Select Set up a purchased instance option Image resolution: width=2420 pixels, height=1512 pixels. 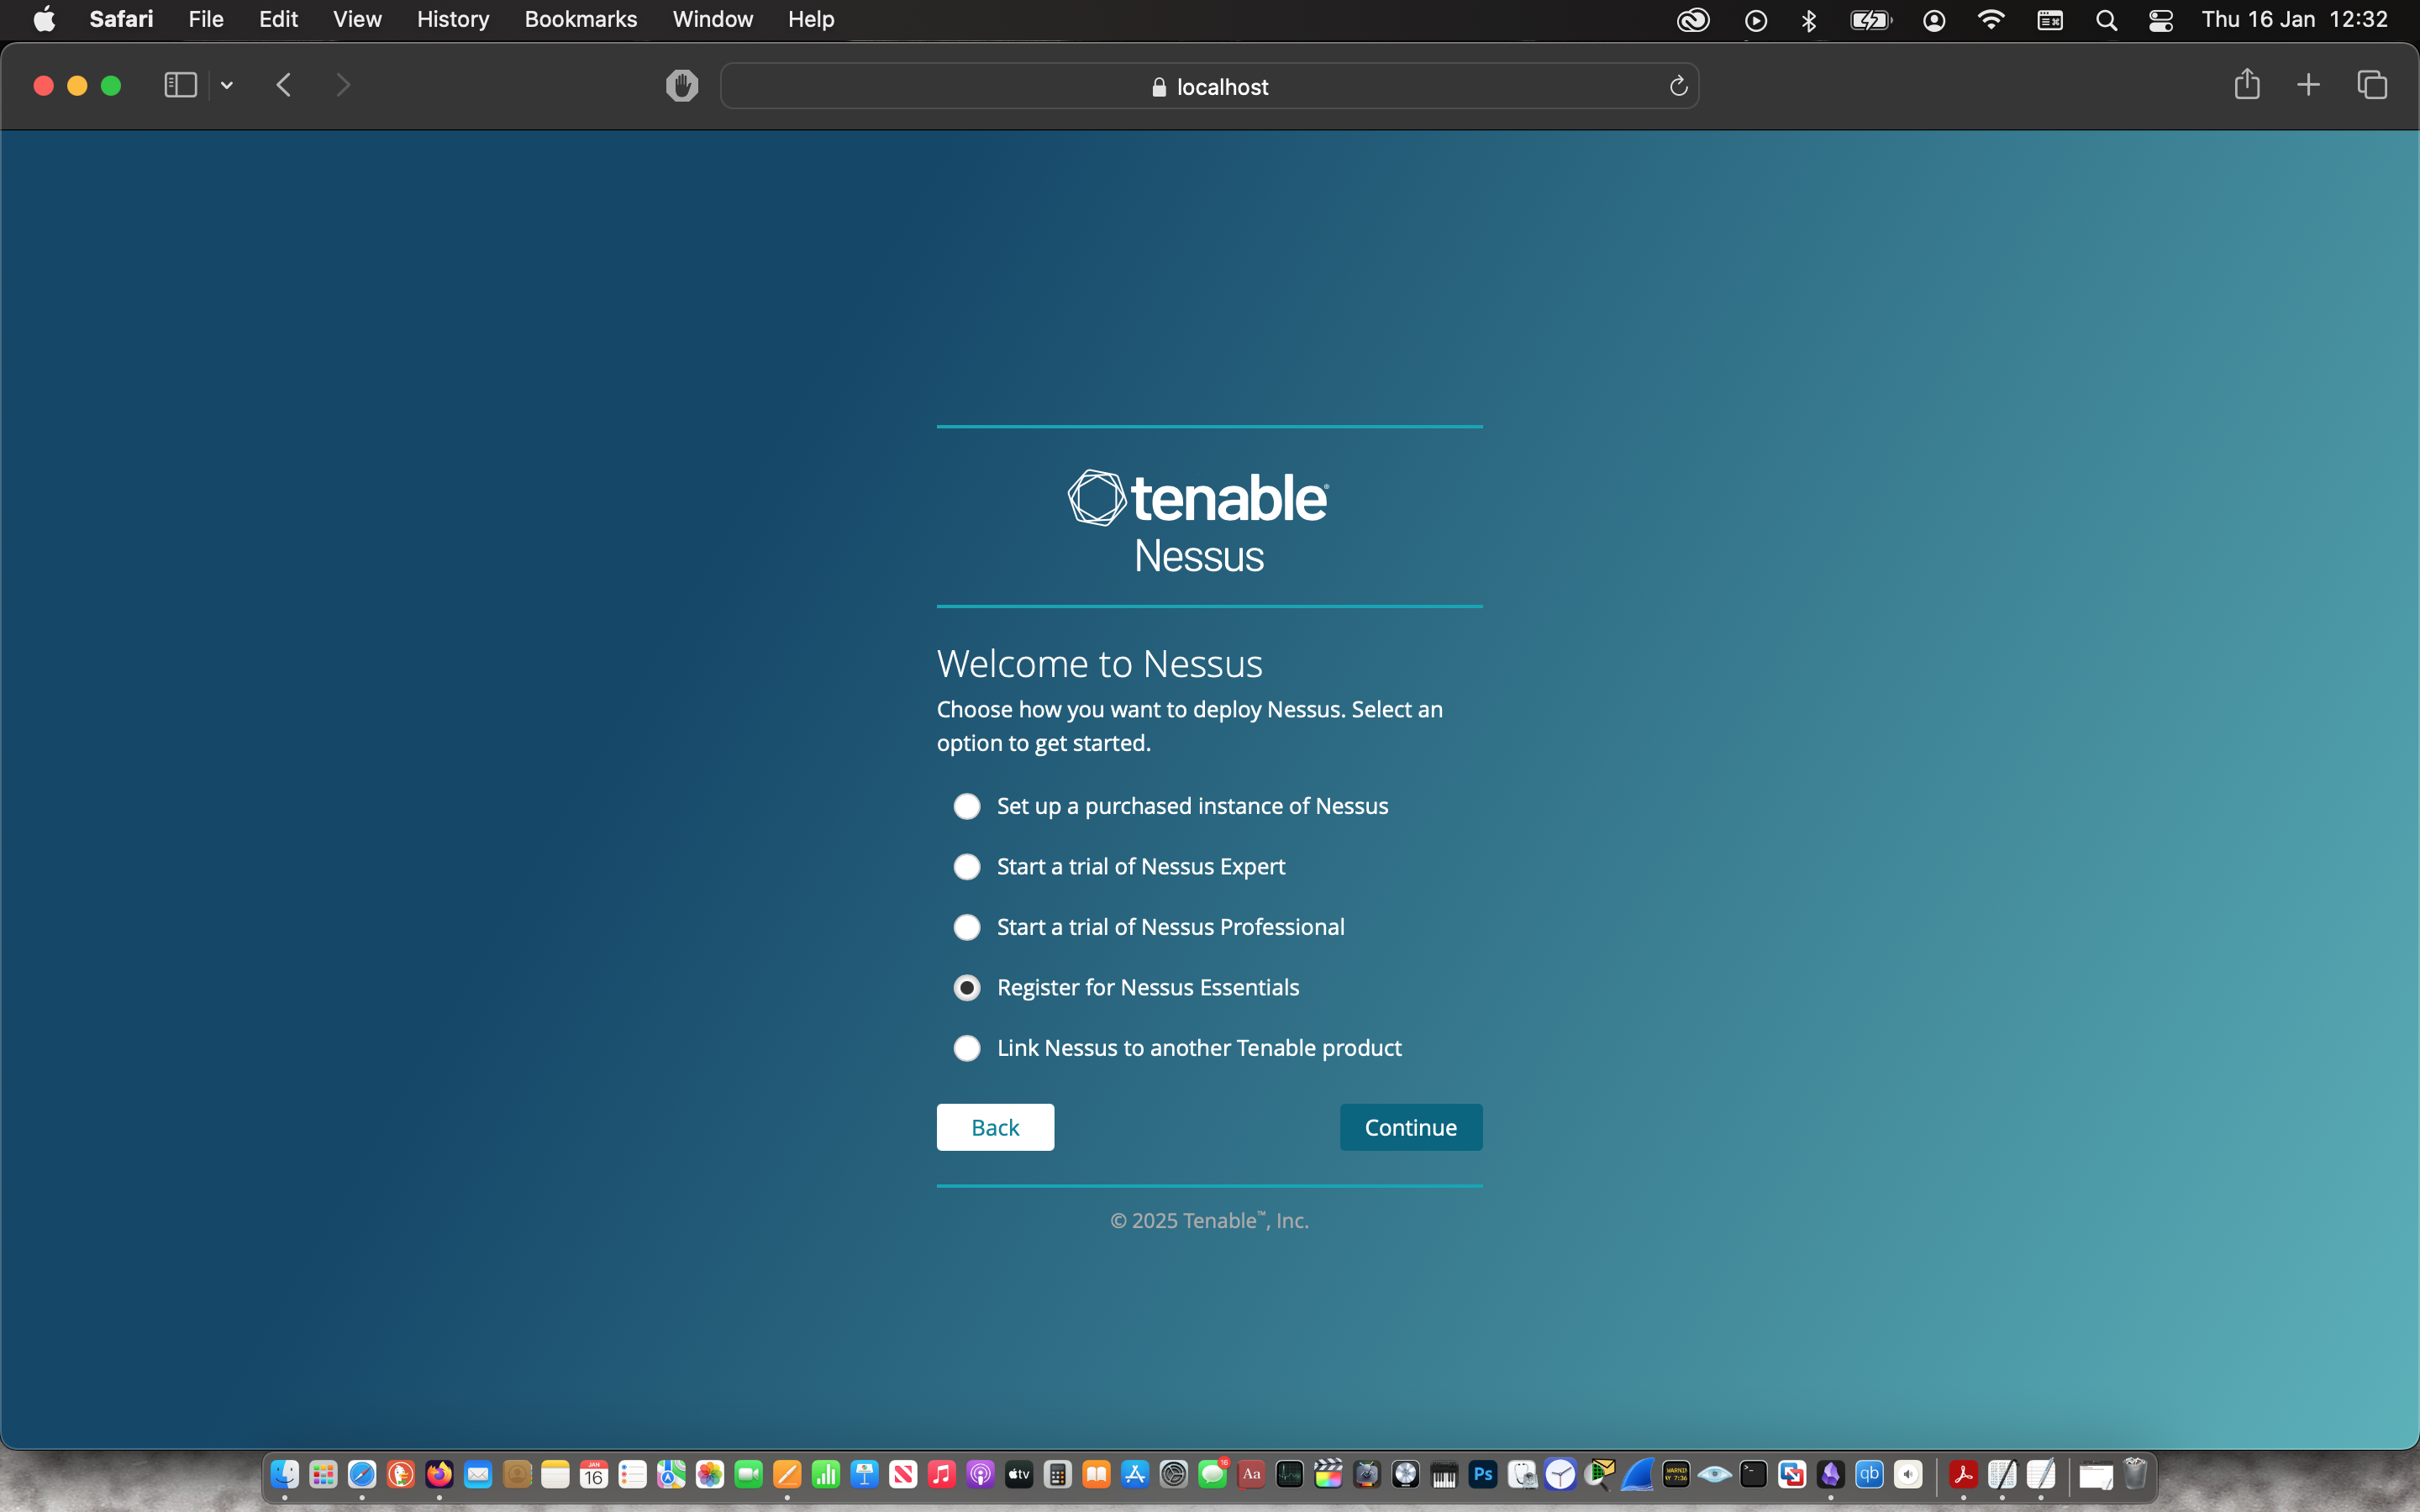pos(966,806)
